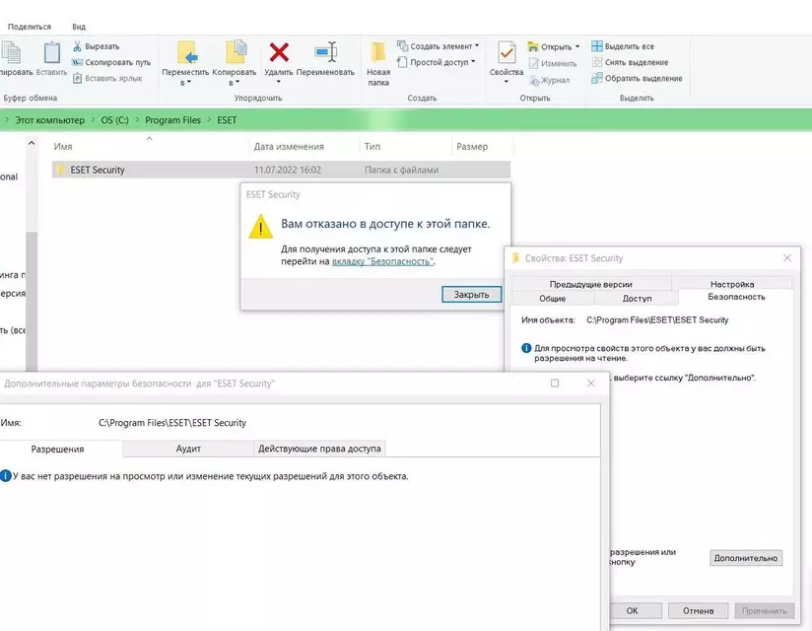Click the New item (Создать элемент) icon
Image resolution: width=812 pixels, height=631 pixels.
tap(402, 45)
